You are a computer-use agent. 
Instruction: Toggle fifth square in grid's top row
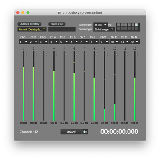pos(133,25)
